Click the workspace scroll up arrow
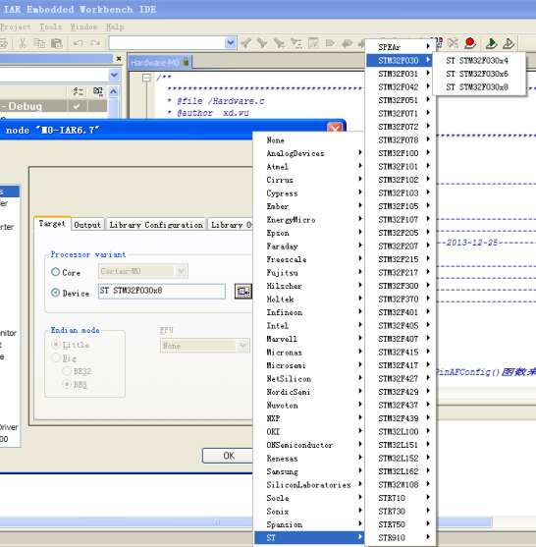Viewport: 536px width, 547px height. point(113,91)
